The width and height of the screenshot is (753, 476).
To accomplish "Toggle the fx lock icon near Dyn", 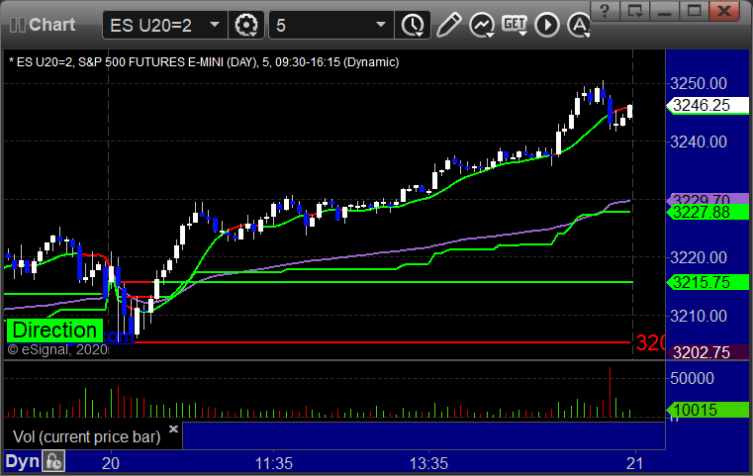I will pos(53,461).
